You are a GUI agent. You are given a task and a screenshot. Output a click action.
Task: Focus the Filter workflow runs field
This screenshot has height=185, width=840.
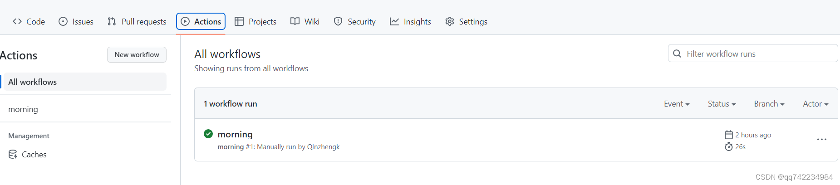(758, 54)
